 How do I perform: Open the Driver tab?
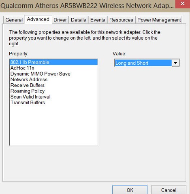(x=60, y=20)
